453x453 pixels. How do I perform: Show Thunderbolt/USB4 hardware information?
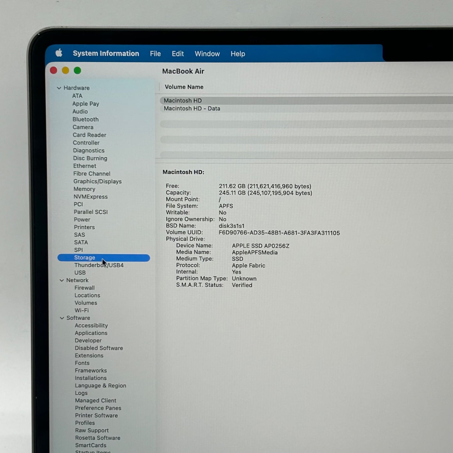coord(99,265)
